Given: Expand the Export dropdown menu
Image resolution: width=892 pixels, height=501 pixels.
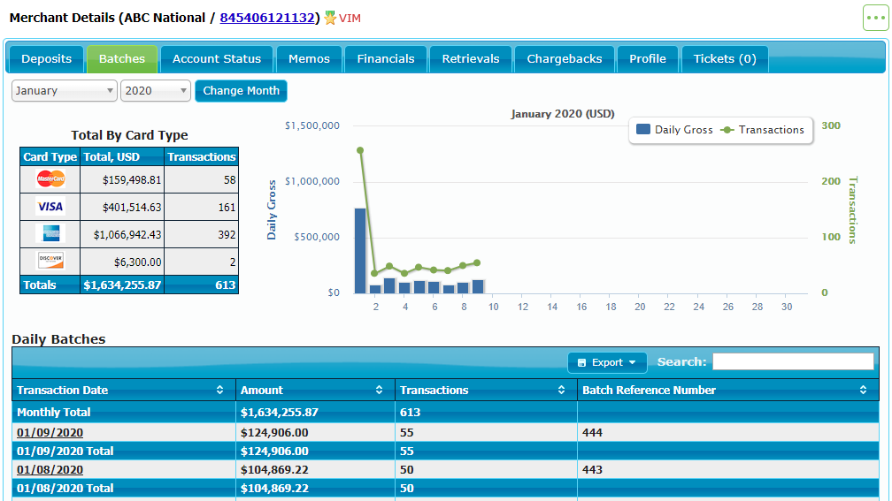Looking at the screenshot, I should pyautogui.click(x=607, y=362).
